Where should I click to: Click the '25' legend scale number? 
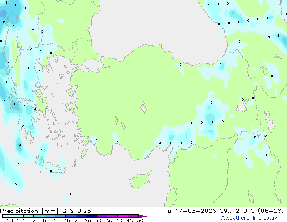click(x=88, y=220)
